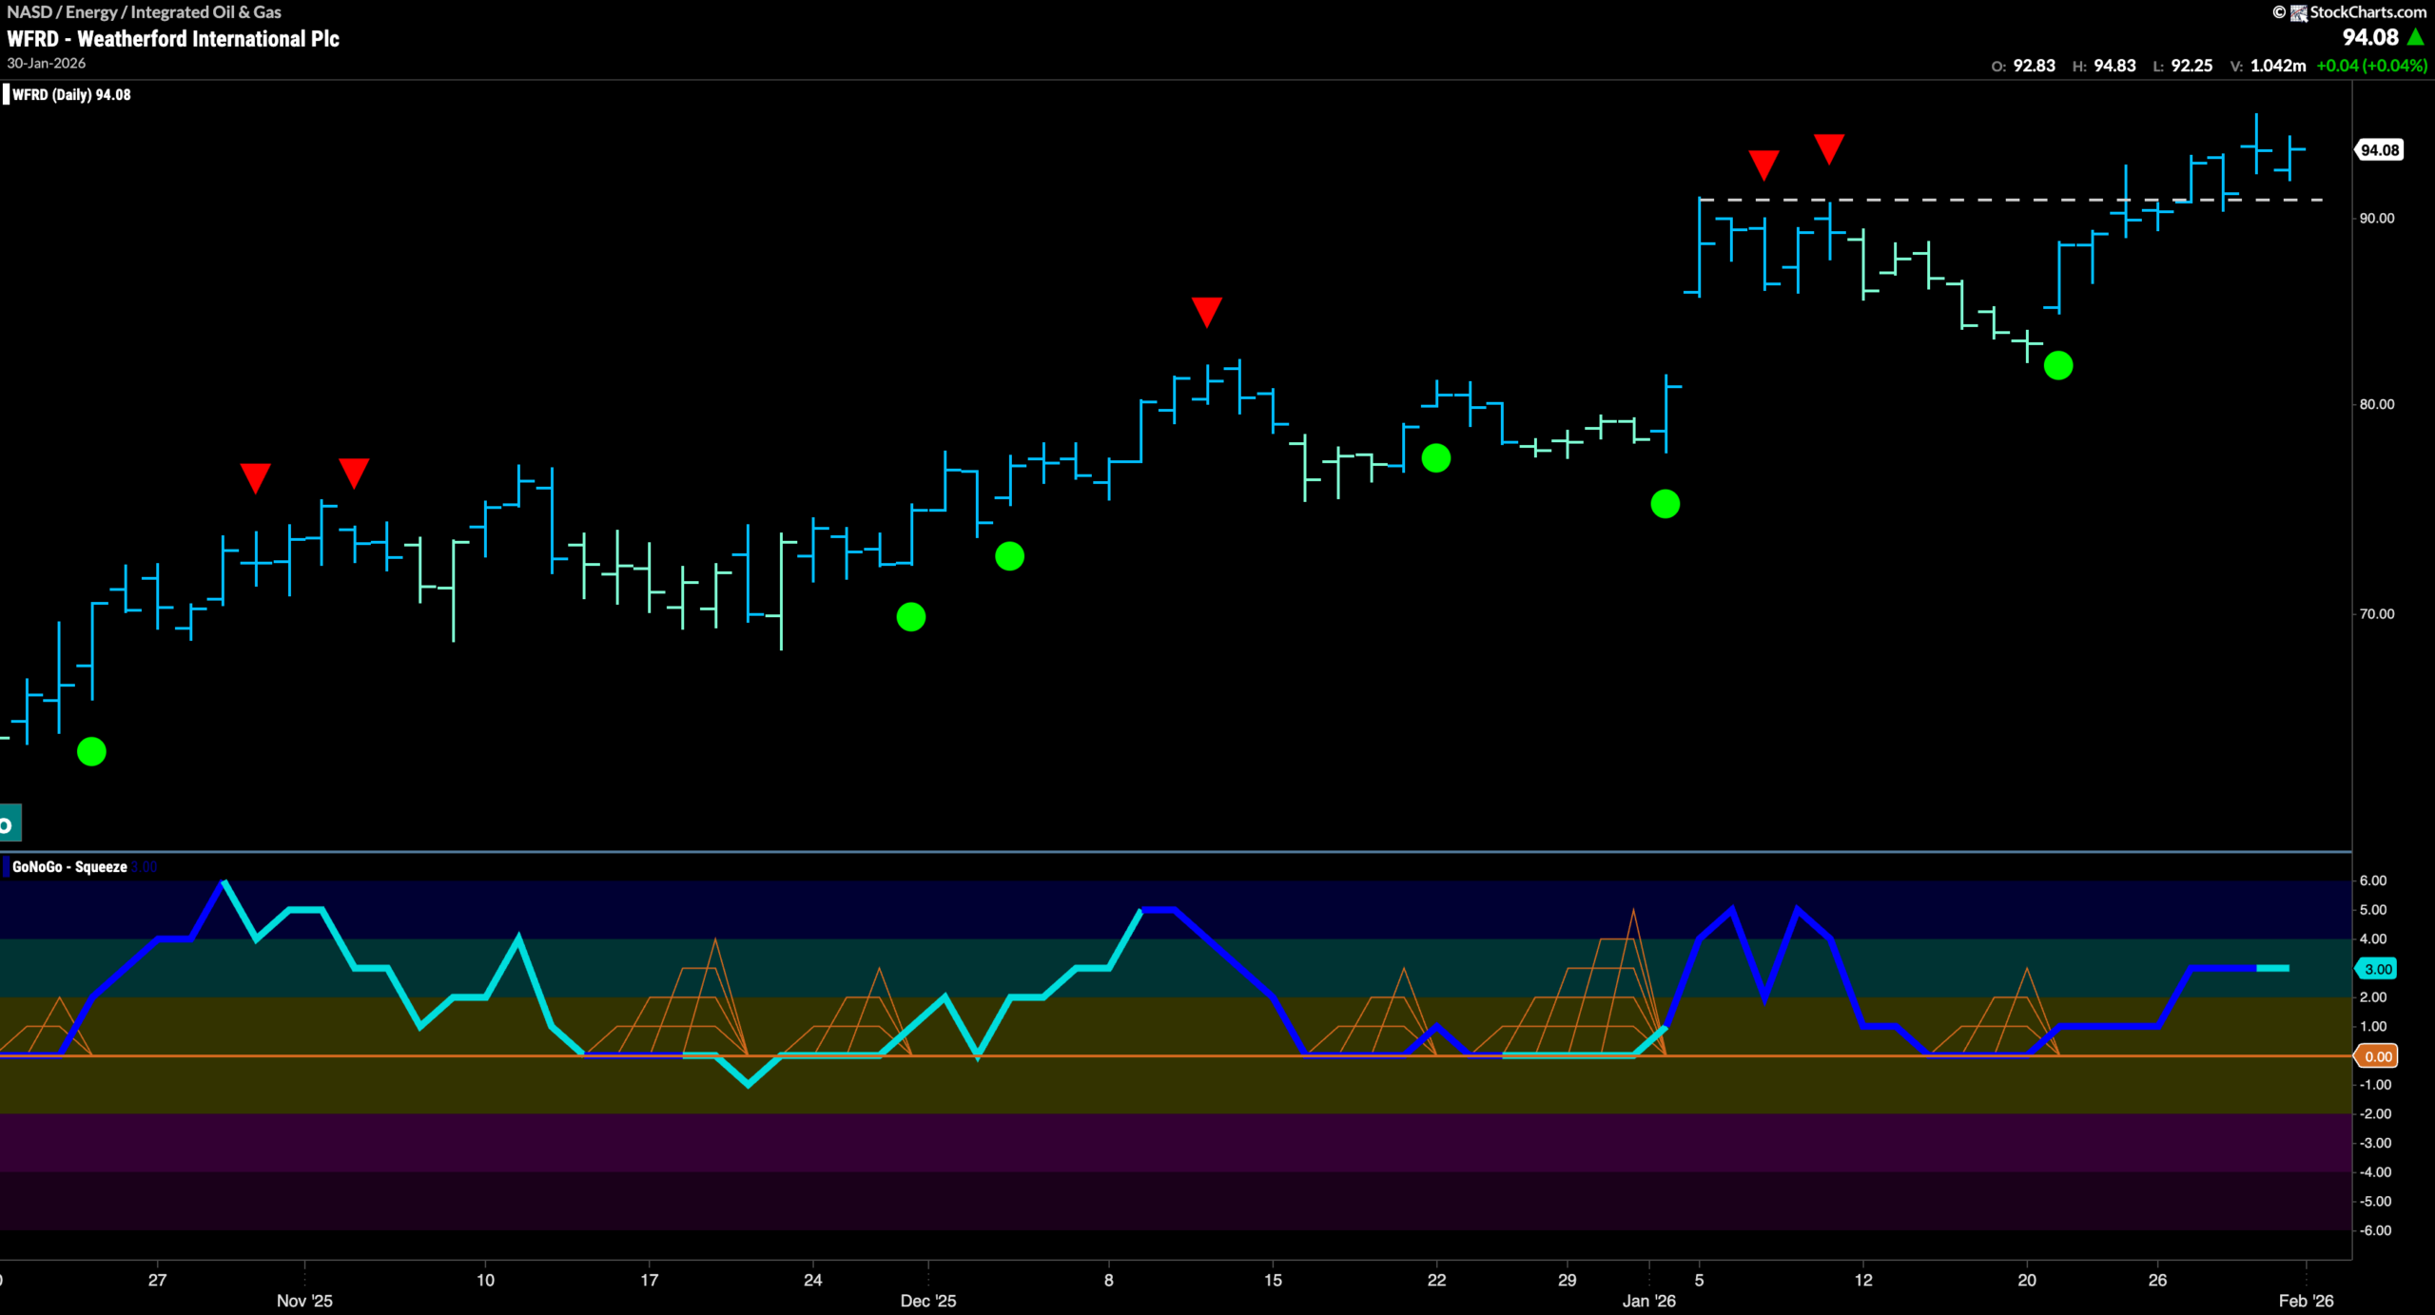Click the large 94.08 price in the header
Screen dimensions: 2435x1315
pos(2370,37)
